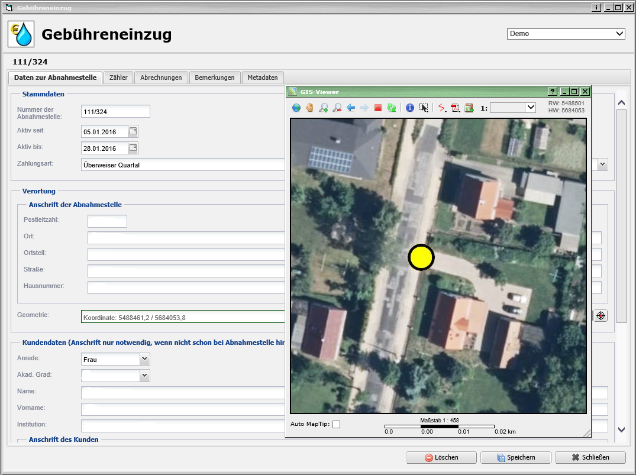Export map to PDF icon
Screen dimensions: 636x475
[455, 108]
